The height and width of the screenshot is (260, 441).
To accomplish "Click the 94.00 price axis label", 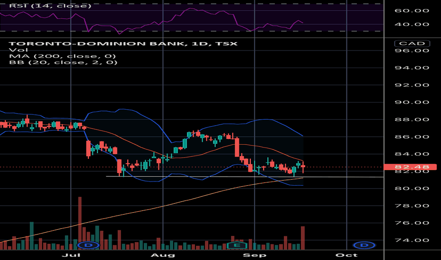I will 412,68.
